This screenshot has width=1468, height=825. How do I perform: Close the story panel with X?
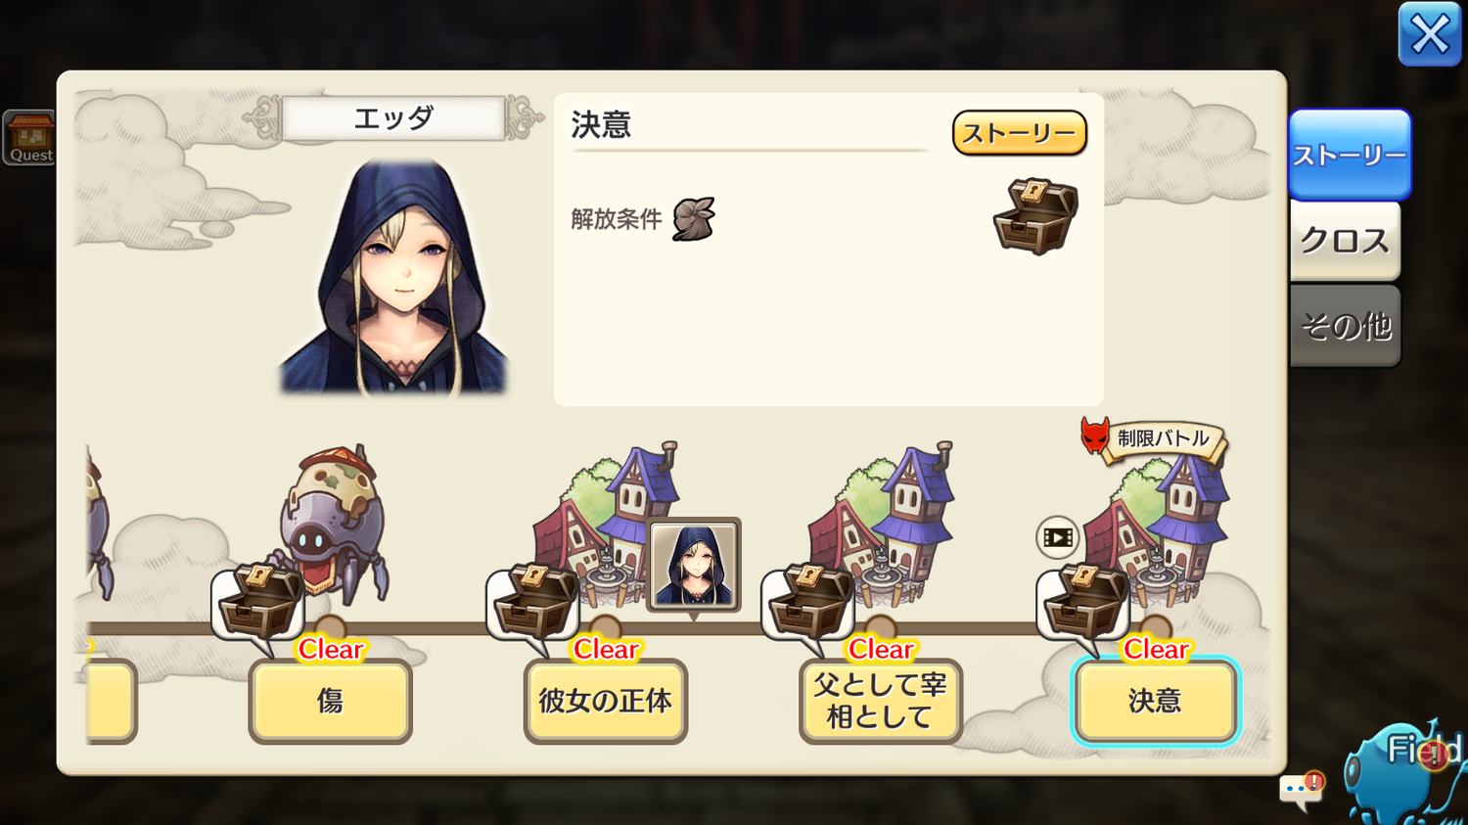(1430, 34)
